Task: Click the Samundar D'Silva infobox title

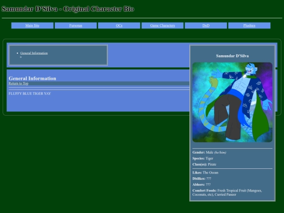Action: (x=232, y=56)
